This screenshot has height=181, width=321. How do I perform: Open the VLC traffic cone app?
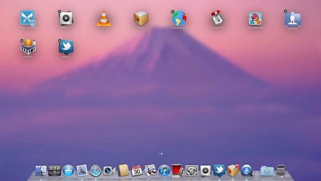click(x=104, y=19)
